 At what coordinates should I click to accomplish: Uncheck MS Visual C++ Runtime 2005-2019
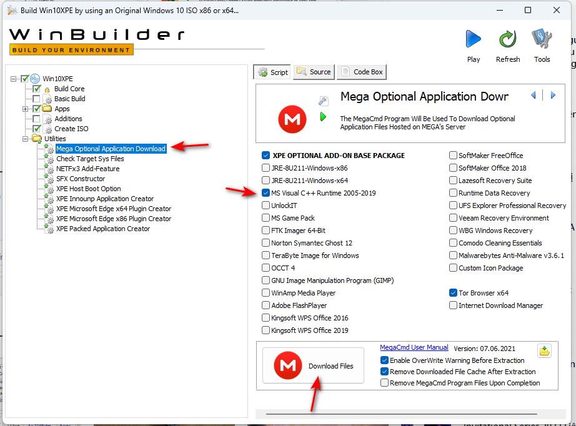tap(266, 193)
